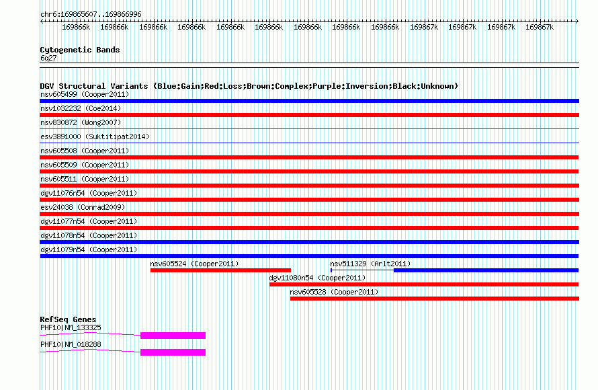The width and height of the screenshot is (598, 390).
Task: Select the nsv605511 (Cooper2011) label
Action: (85, 179)
